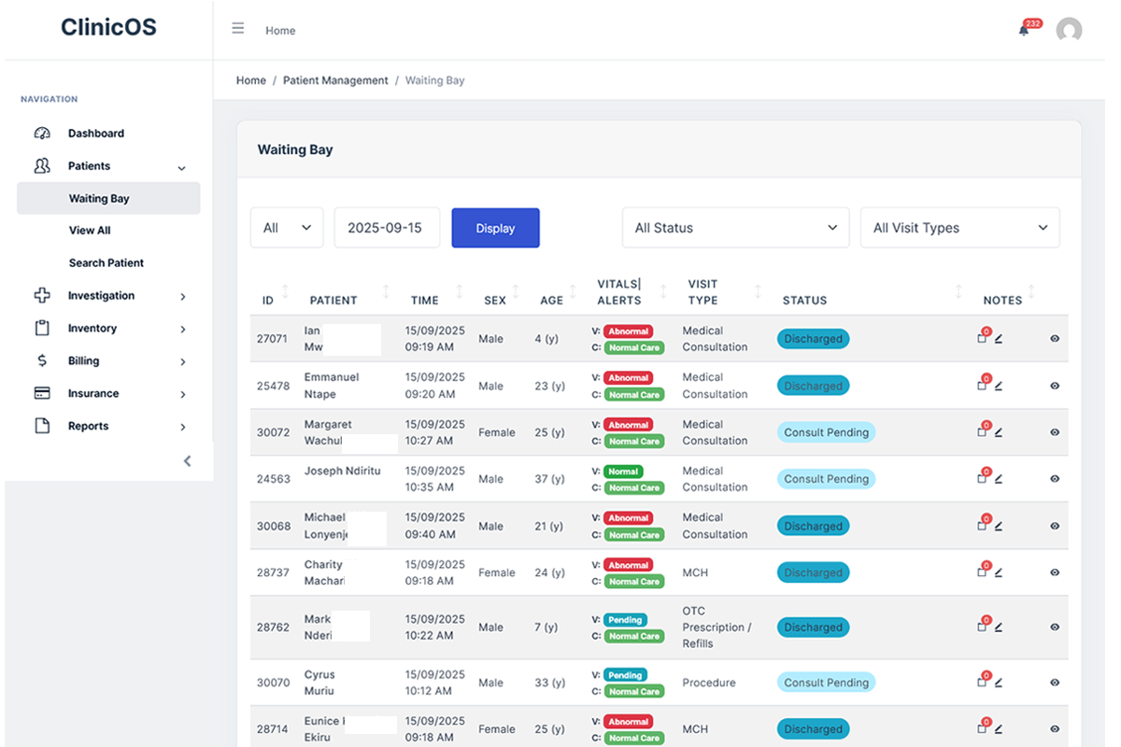Select the Reports document icon
1121x747 pixels.
click(41, 426)
